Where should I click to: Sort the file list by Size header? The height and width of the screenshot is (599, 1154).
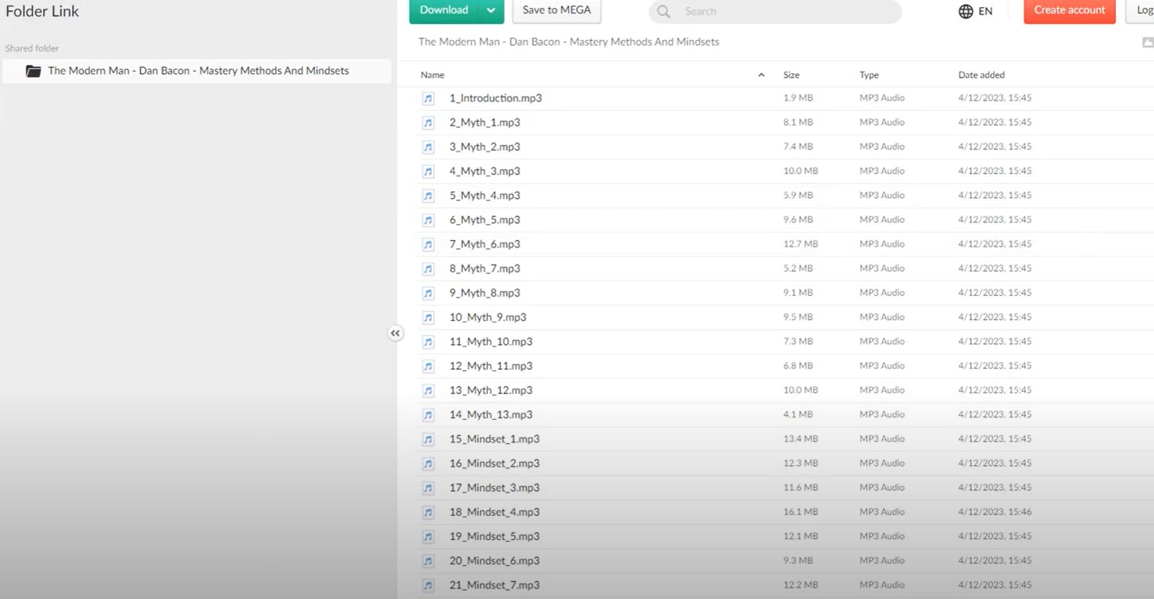792,75
